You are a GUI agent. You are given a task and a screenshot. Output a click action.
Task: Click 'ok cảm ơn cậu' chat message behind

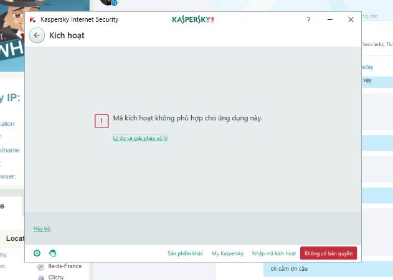click(x=289, y=269)
